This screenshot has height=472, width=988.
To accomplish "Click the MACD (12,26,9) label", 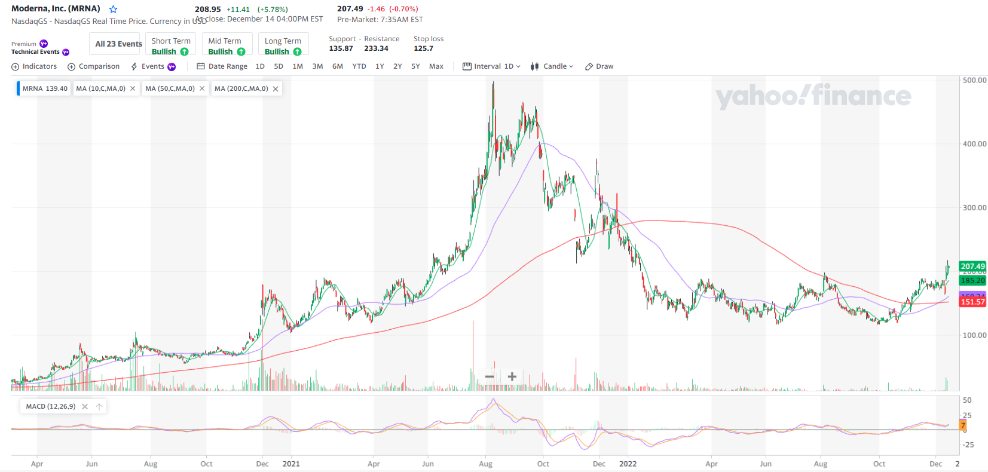I will coord(51,406).
